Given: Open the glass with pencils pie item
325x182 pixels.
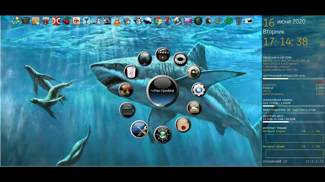Looking at the screenshot, I should point(131,72).
